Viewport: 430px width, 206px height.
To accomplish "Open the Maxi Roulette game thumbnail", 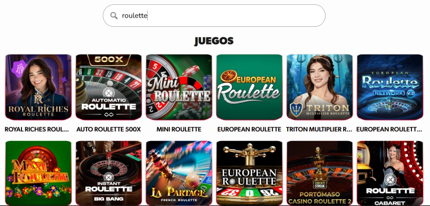I will click(x=38, y=173).
